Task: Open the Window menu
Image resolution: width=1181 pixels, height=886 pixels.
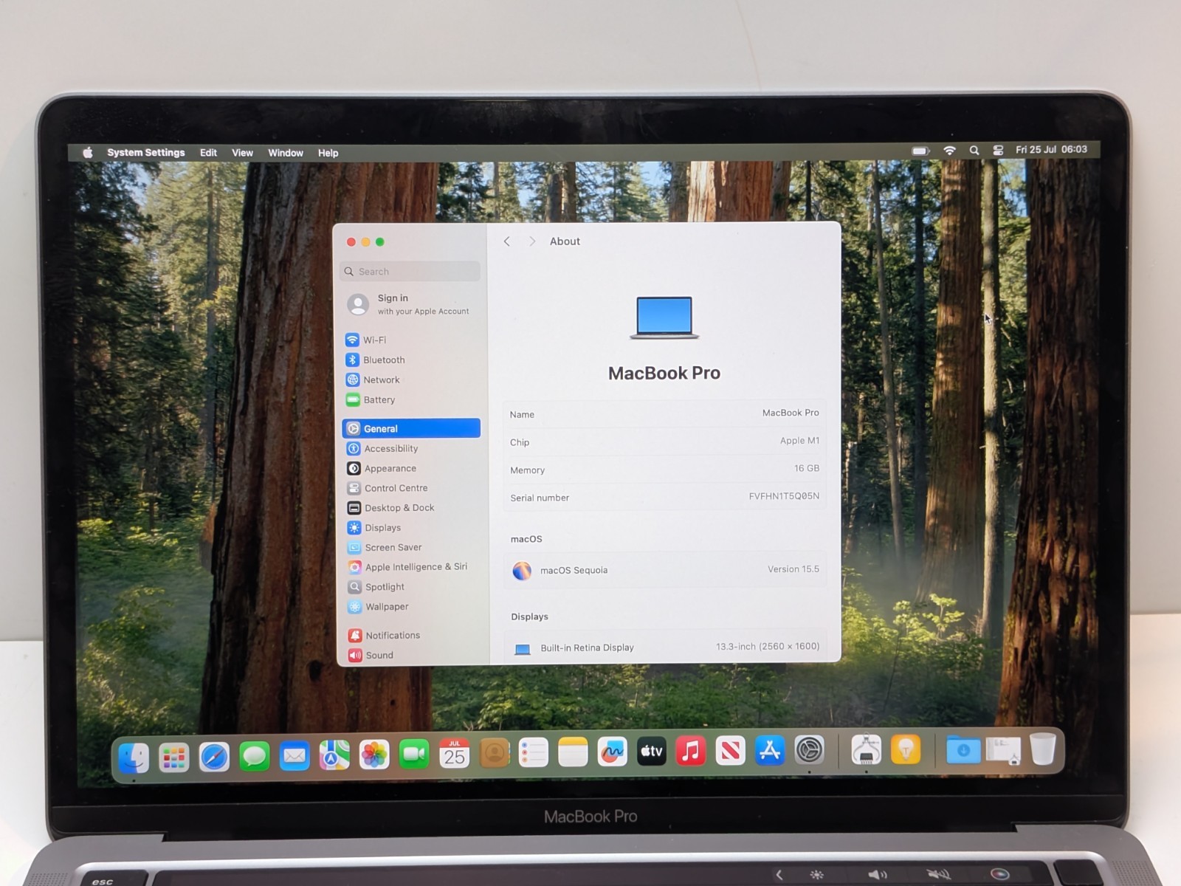Action: [286, 153]
